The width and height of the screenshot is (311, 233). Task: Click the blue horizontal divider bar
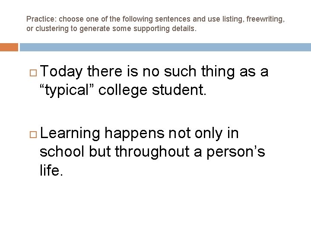tap(165, 47)
